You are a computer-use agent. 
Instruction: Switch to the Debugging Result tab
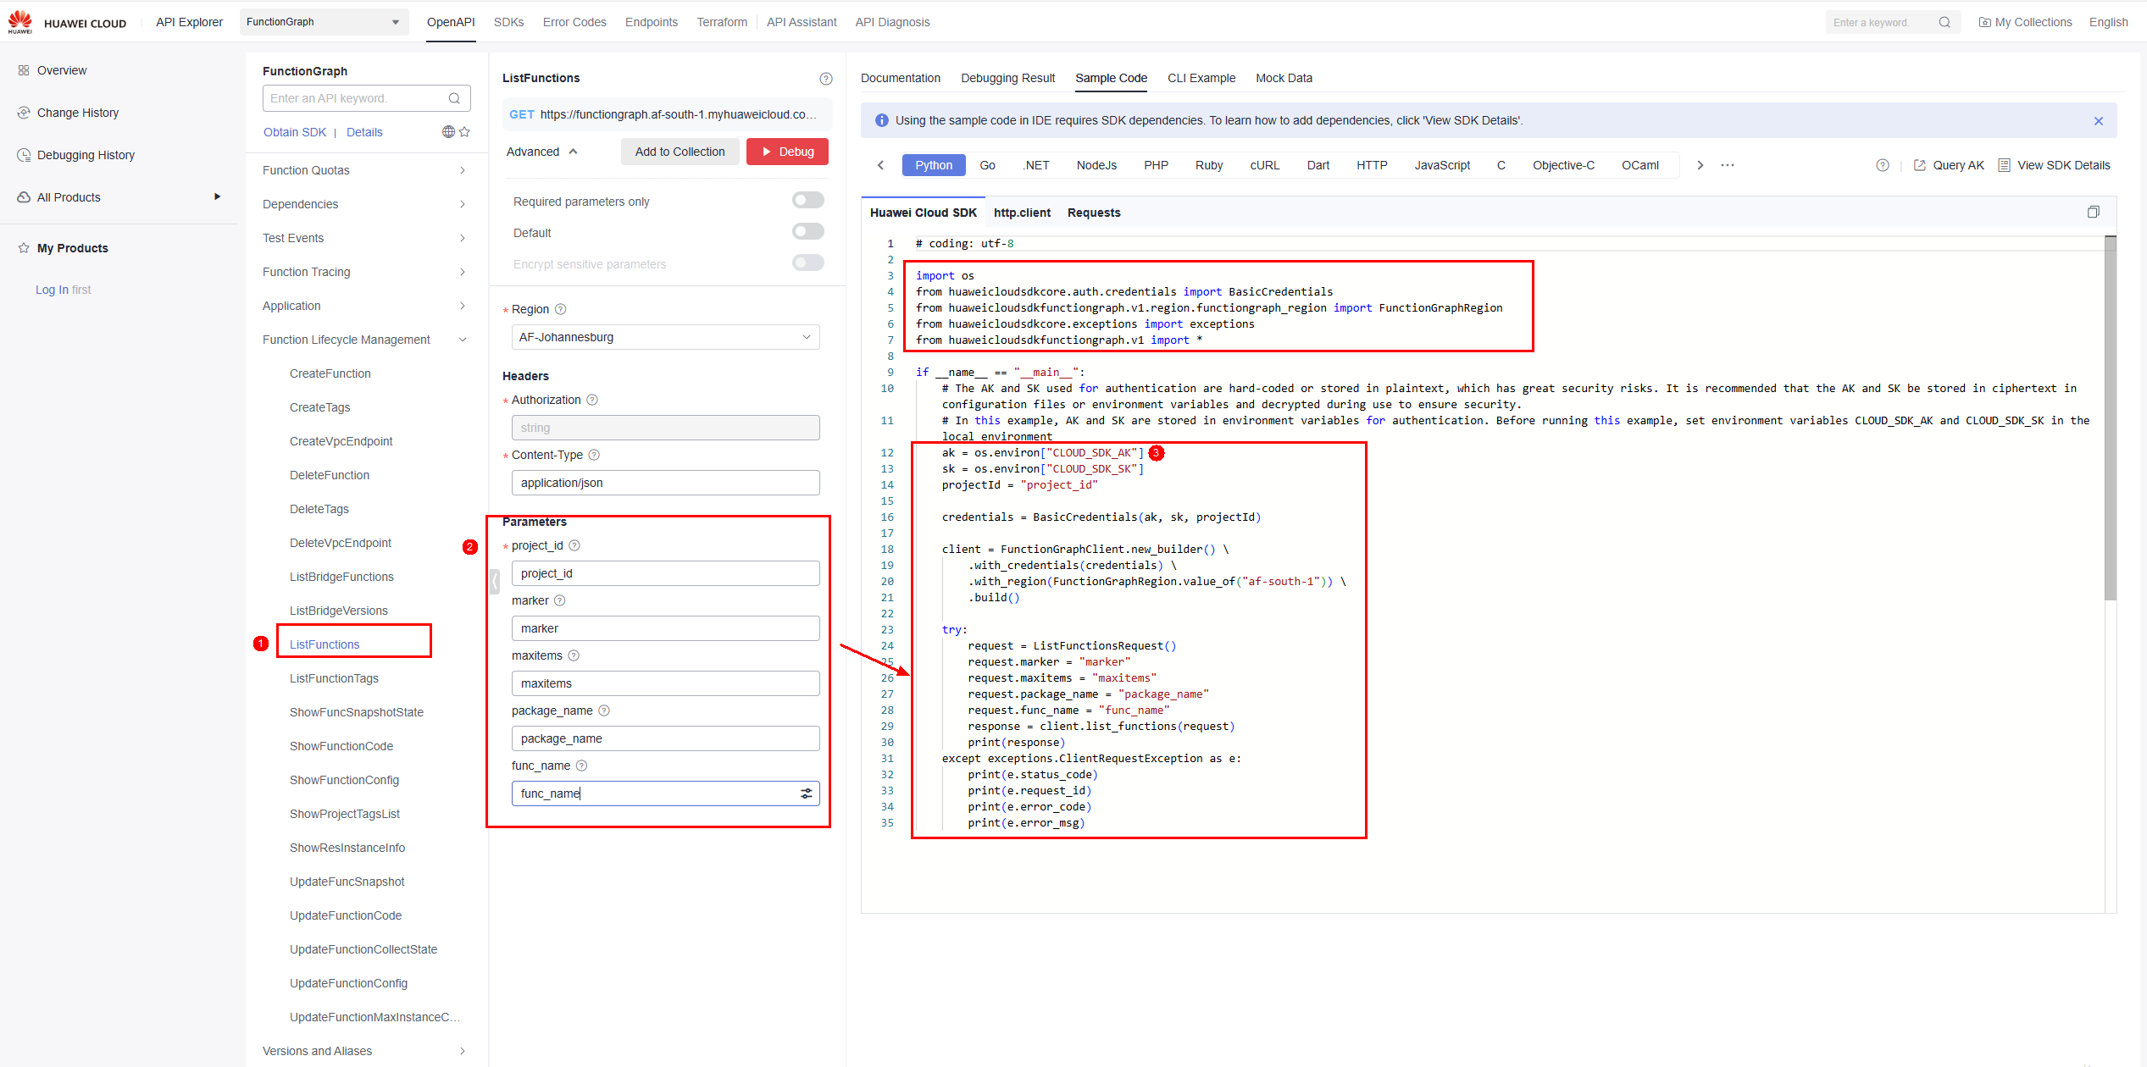point(1007,78)
